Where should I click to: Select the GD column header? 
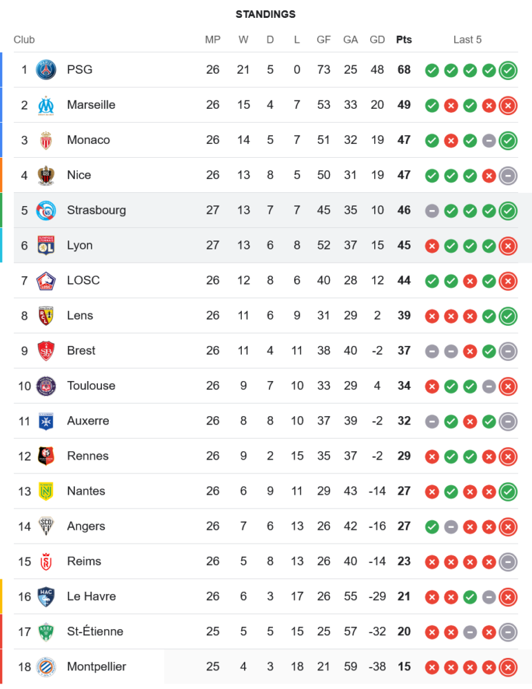click(x=377, y=40)
